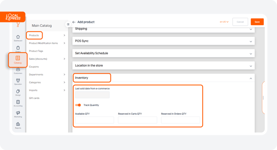
Task: Open the Customers icon
Action: pyautogui.click(x=18, y=70)
